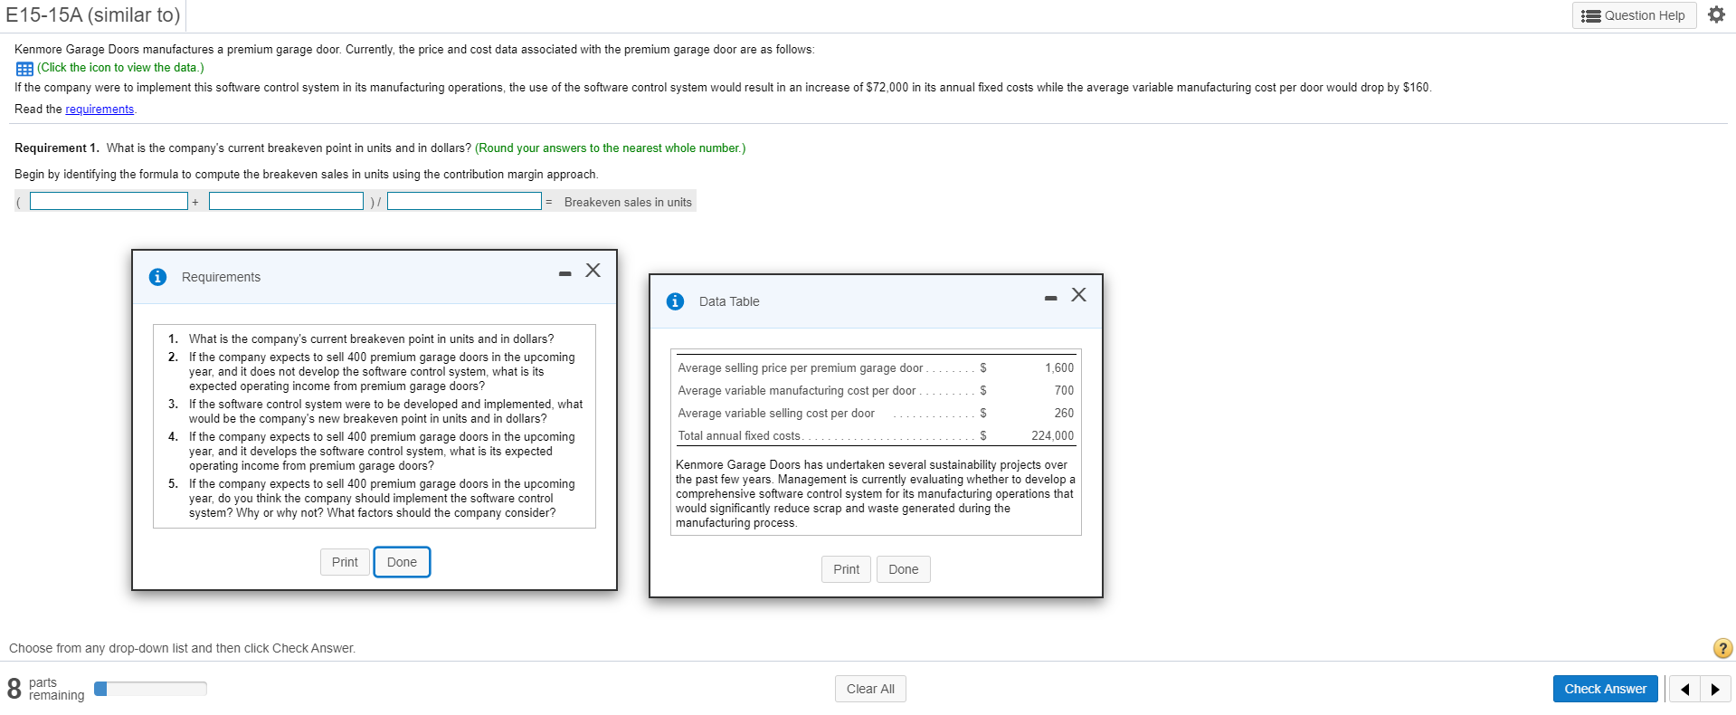Minimize the Requirements dialog
Viewport: 1736px width, 715px height.
coord(565,273)
